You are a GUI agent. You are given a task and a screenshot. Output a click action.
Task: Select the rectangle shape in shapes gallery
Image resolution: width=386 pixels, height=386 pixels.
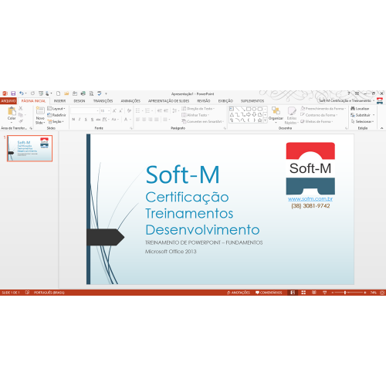click(x=249, y=109)
